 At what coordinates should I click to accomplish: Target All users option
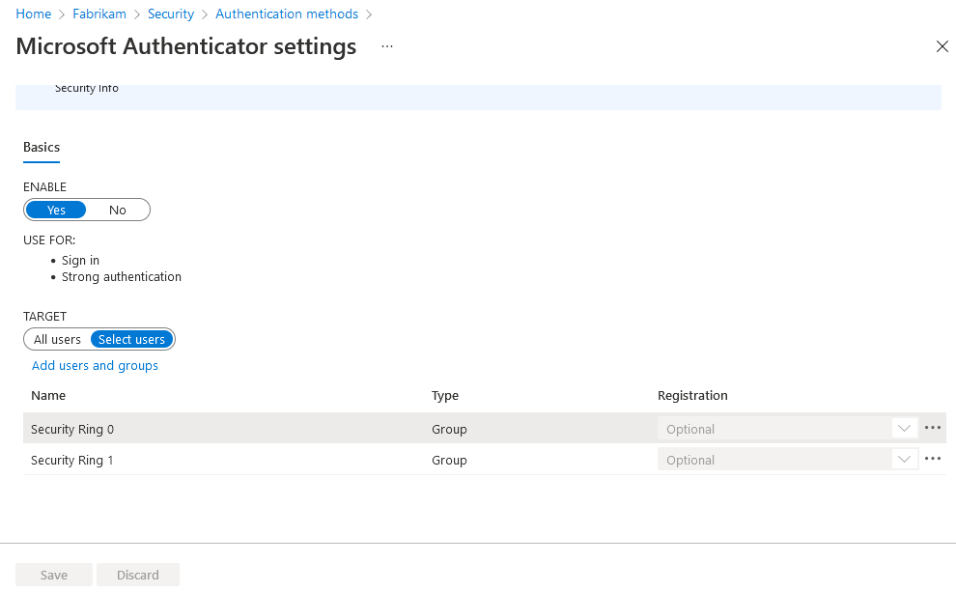[x=57, y=339]
